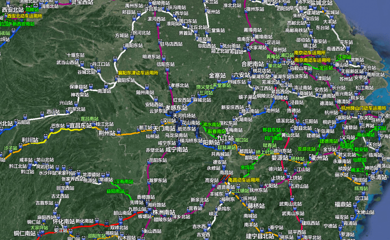Screen dimensions: 390x240
Task: Click the train icon at 信阳东站
Action: pyautogui.click(x=167, y=69)
